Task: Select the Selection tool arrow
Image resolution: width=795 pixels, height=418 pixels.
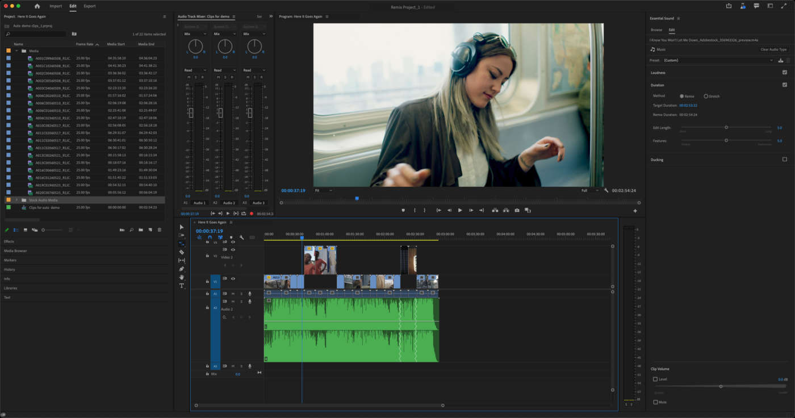Action: 182,227
